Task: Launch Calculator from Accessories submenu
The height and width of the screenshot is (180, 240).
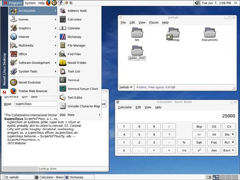Action: [x=80, y=19]
